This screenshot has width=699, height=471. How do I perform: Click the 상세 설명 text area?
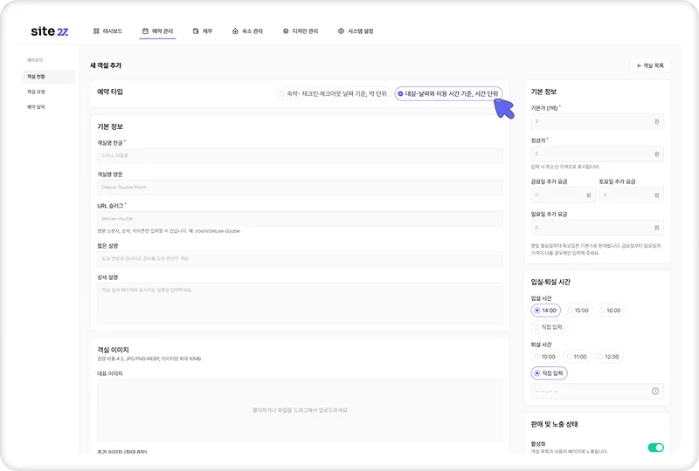(x=300, y=304)
